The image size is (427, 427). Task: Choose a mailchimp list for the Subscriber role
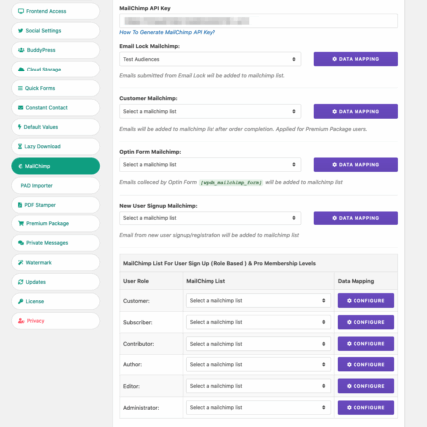(258, 322)
